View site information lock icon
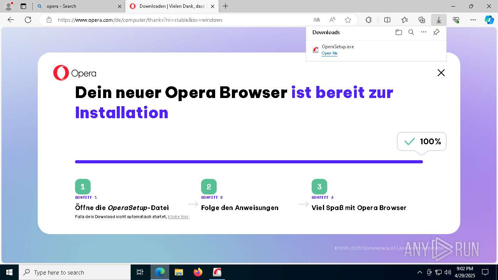Image resolution: width=498 pixels, height=280 pixels. (x=49, y=20)
